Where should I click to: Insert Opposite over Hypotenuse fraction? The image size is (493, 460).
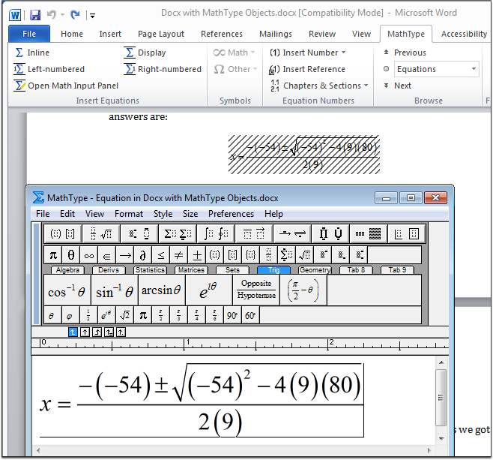point(256,290)
